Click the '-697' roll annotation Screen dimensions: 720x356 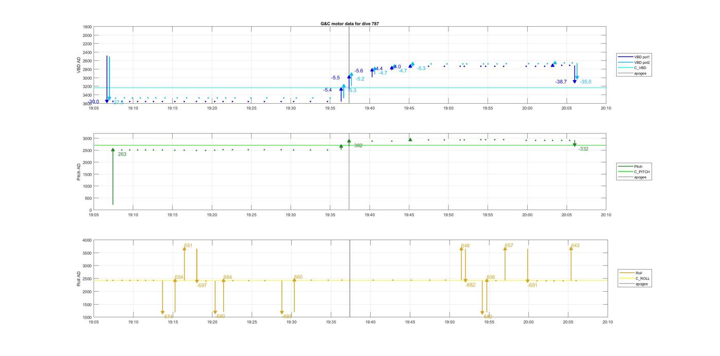point(202,285)
